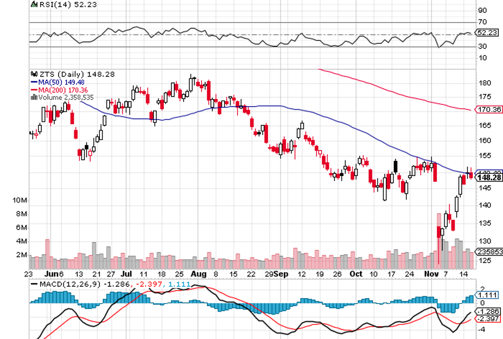The image size is (503, 339).
Task: Click the MA(50) 149.48 legend label
Action: (x=60, y=82)
